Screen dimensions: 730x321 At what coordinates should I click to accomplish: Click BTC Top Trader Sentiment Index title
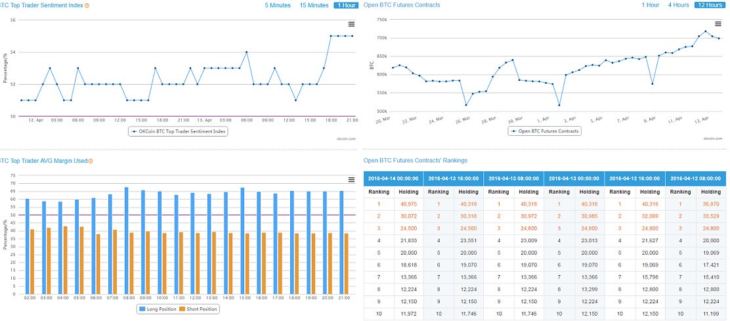point(42,5)
